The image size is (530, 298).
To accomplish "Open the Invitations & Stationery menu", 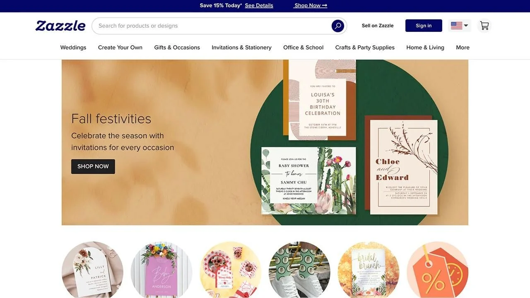I will pyautogui.click(x=241, y=48).
